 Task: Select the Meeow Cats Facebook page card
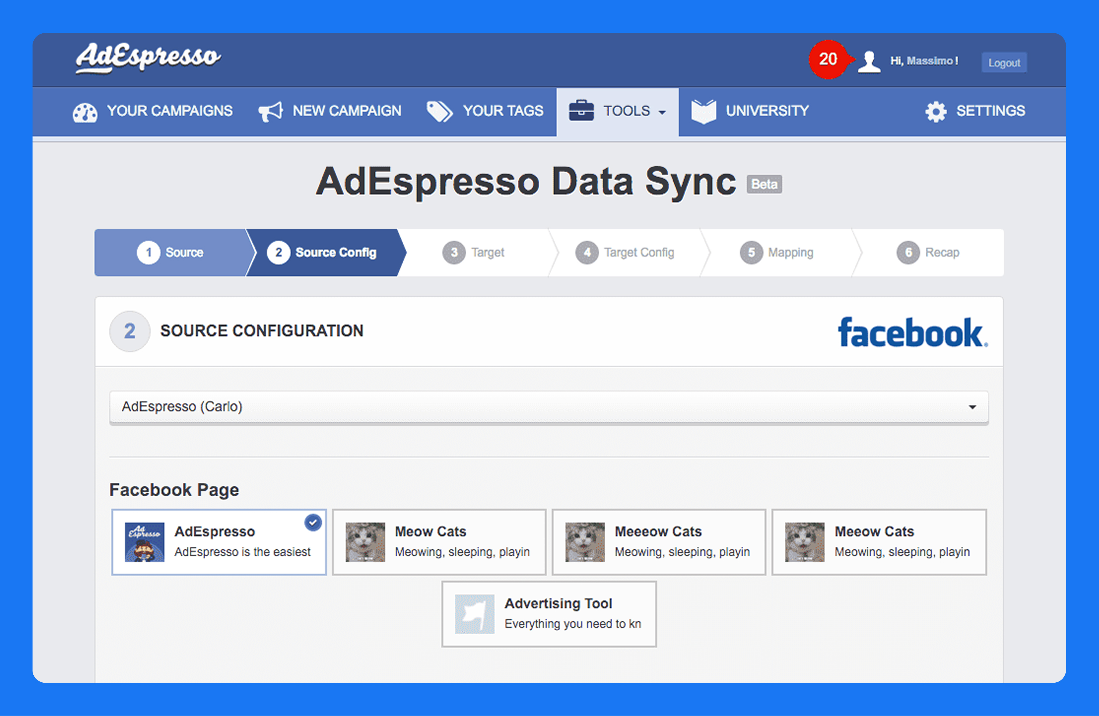[879, 542]
